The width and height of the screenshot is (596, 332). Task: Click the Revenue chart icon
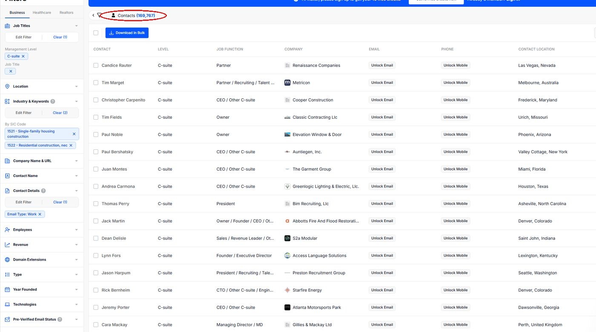7,245
